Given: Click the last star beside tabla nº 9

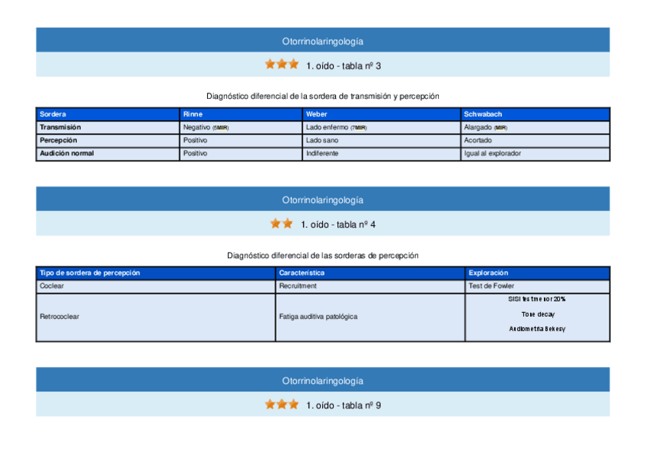Looking at the screenshot, I should coord(293,405).
